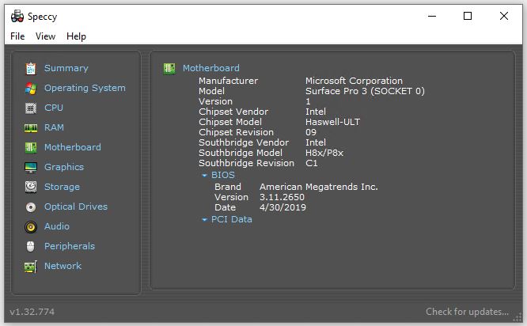527x326 pixels.
Task: Click the Audio speaker icon
Action: (31, 227)
